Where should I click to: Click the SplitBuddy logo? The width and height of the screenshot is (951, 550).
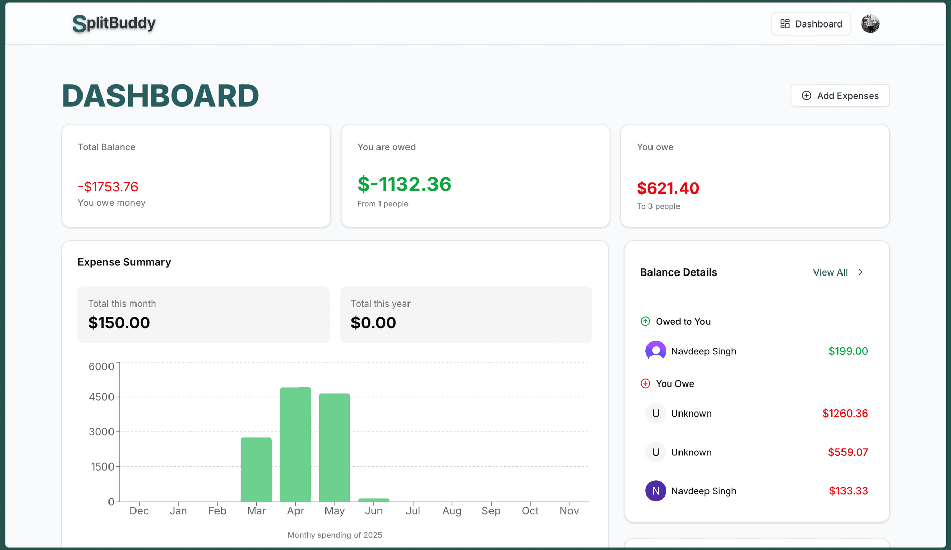tap(114, 23)
